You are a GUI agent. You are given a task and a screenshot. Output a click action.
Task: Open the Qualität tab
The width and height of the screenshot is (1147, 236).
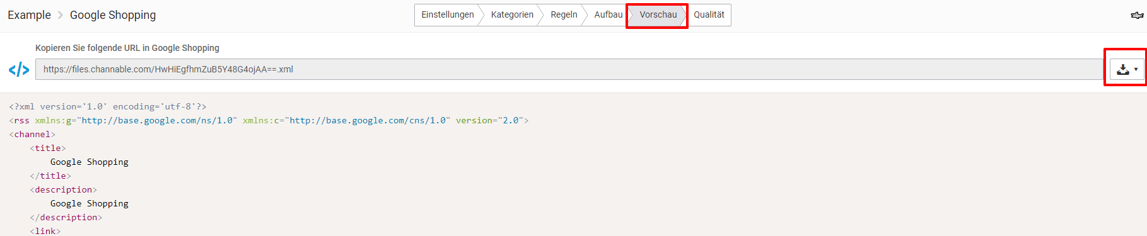click(709, 15)
